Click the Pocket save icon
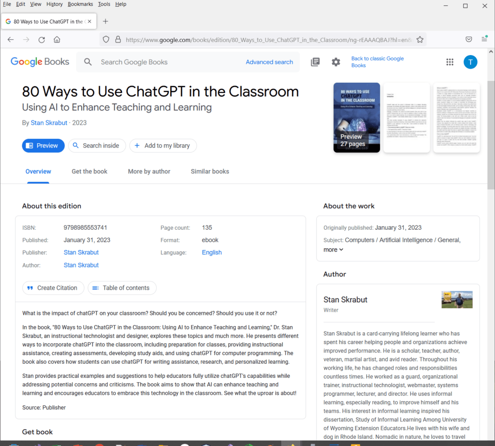Screen dimensions: 495x446 click(x=469, y=40)
